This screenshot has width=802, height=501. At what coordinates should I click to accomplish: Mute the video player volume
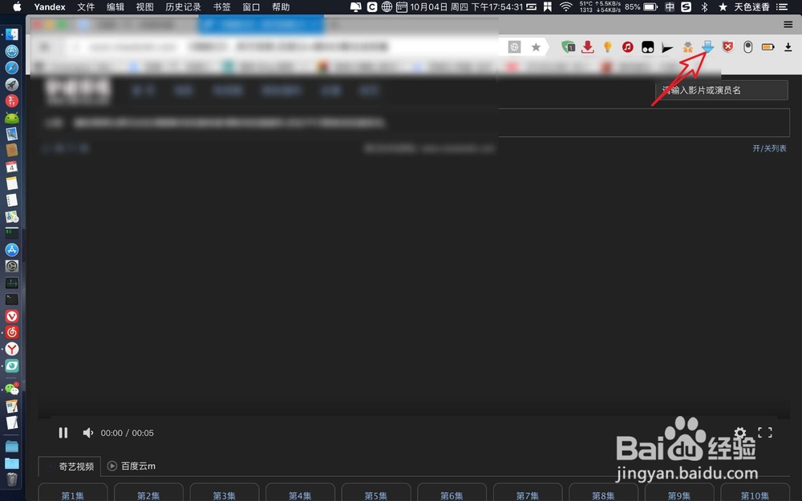pyautogui.click(x=88, y=433)
